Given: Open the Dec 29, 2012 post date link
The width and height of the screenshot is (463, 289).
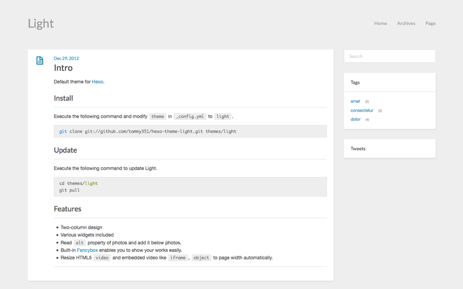Looking at the screenshot, I should pos(66,58).
